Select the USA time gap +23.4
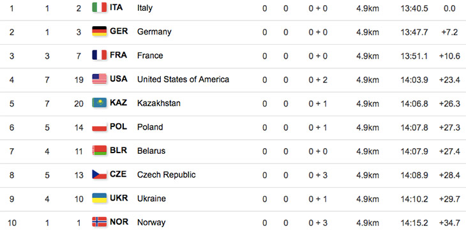 click(449, 80)
